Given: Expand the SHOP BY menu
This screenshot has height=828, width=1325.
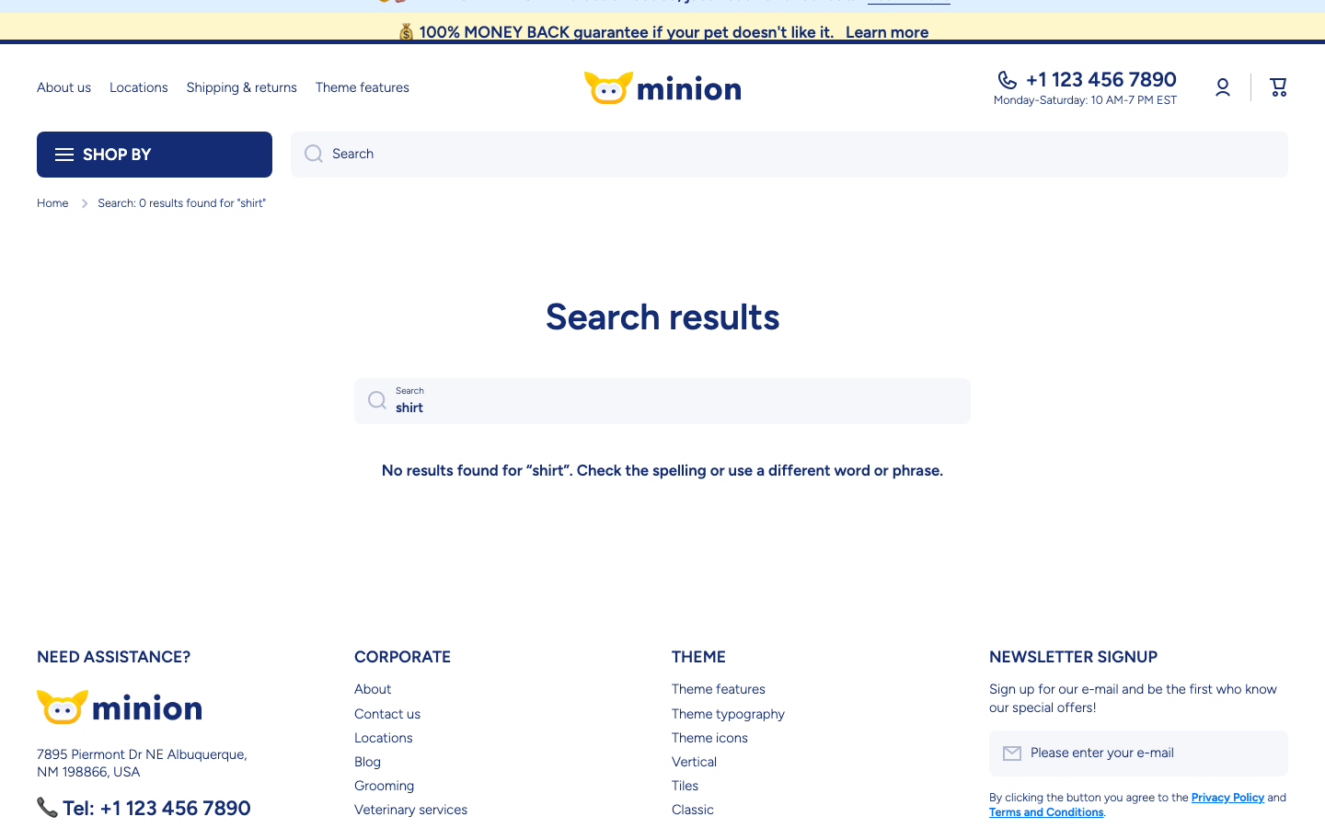Looking at the screenshot, I should coord(155,155).
